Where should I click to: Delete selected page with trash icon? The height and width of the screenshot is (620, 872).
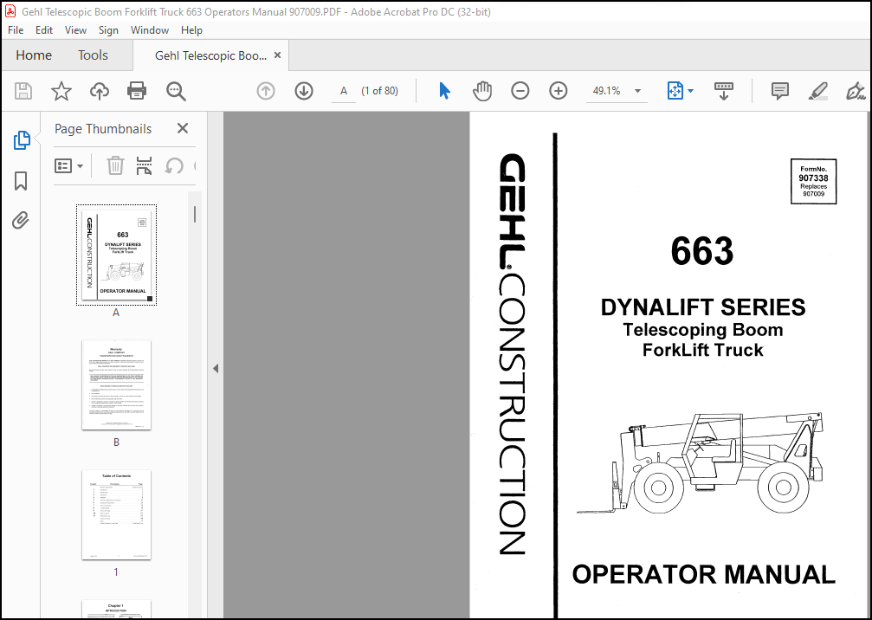115,165
